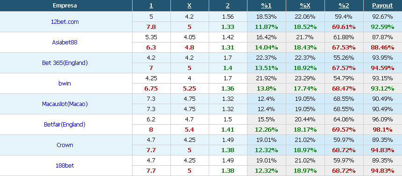Open the Crown bookmaker link
This screenshot has height=176, width=402.
(64, 145)
